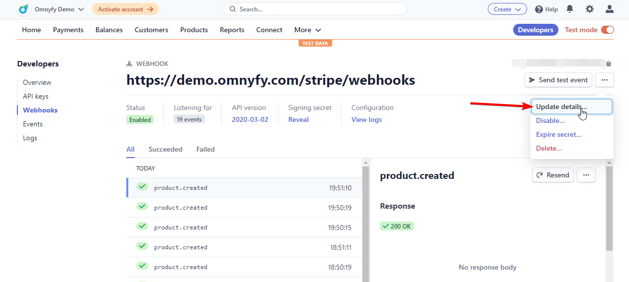Click the Resend button

tap(553, 175)
